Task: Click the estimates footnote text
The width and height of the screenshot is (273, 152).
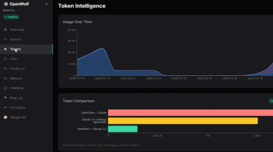Action: (x=102, y=145)
